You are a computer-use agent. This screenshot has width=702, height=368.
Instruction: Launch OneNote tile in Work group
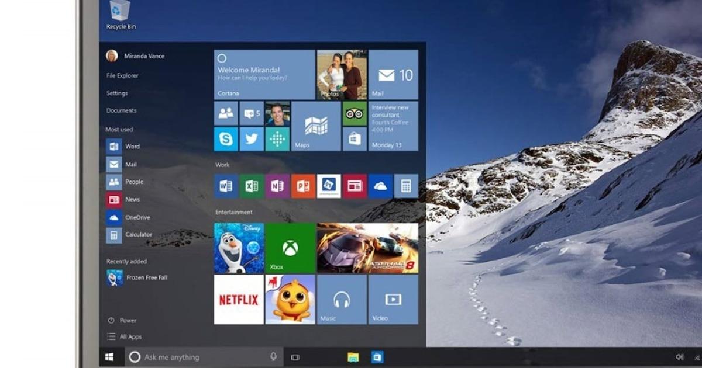(x=277, y=186)
